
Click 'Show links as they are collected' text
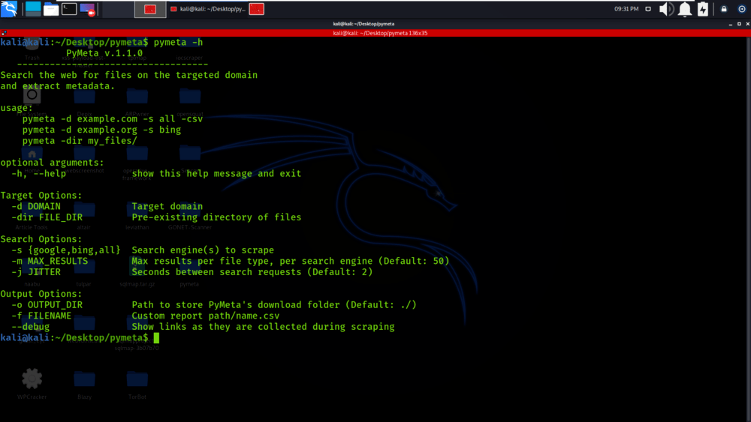[x=263, y=327]
